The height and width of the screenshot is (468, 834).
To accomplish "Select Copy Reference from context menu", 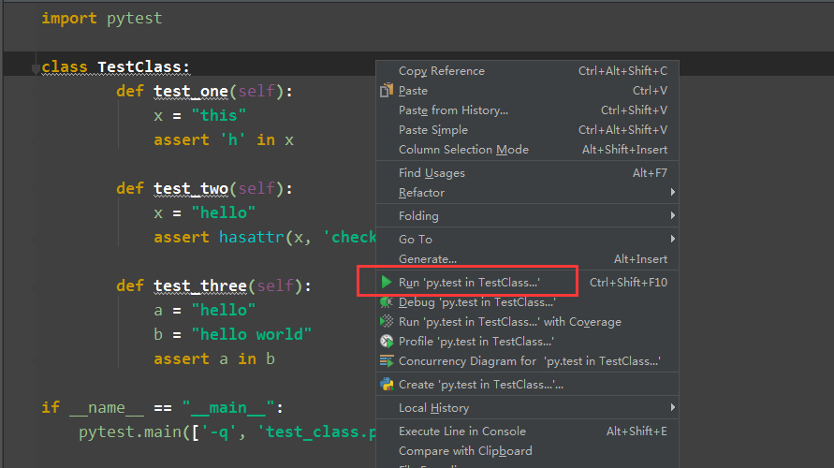I will point(441,71).
